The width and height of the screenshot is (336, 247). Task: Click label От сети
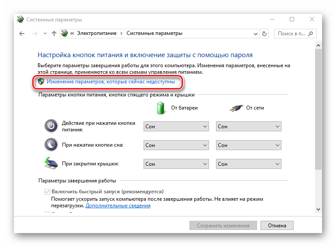click(x=255, y=108)
